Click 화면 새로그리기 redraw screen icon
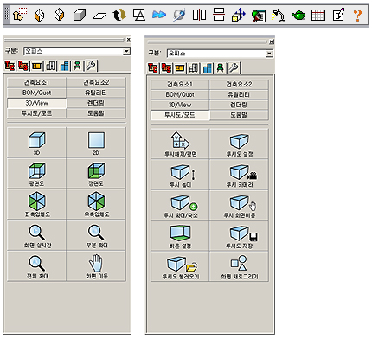 [x=239, y=267]
